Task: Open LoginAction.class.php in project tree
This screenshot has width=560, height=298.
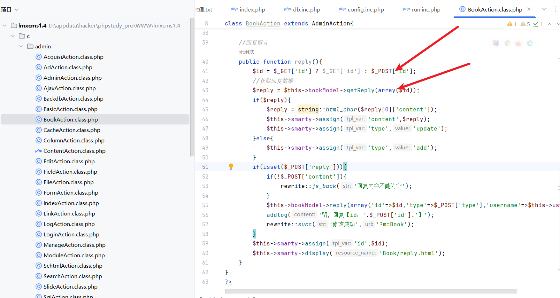Action: pyautogui.click(x=71, y=234)
